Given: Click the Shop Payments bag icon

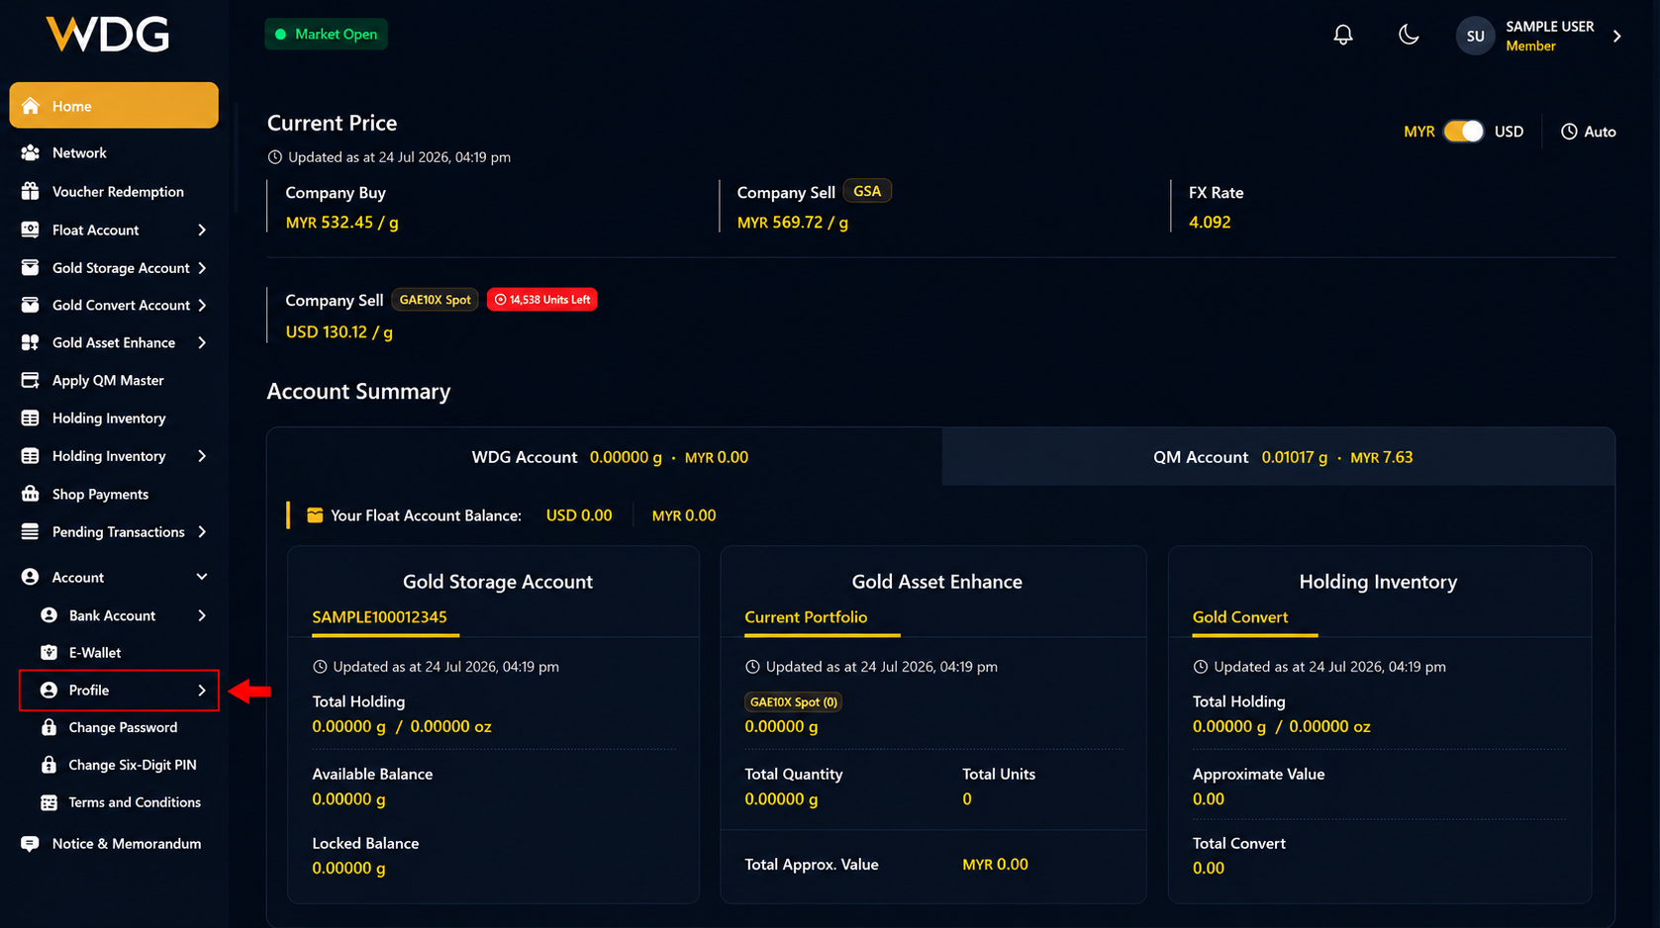Looking at the screenshot, I should click(x=31, y=494).
